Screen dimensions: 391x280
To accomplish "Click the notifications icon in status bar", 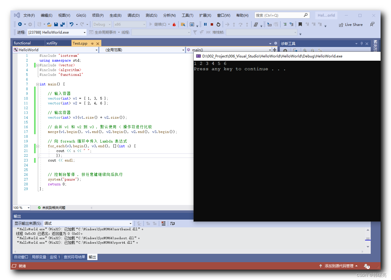I will pos(367,266).
